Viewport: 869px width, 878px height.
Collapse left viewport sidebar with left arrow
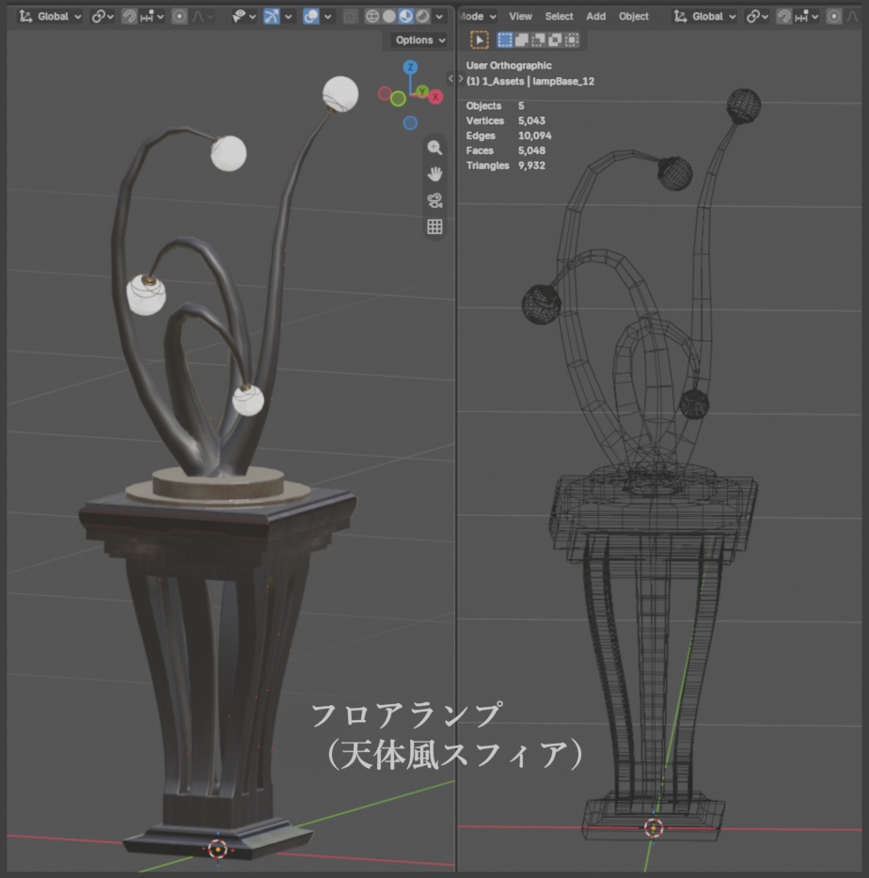450,79
